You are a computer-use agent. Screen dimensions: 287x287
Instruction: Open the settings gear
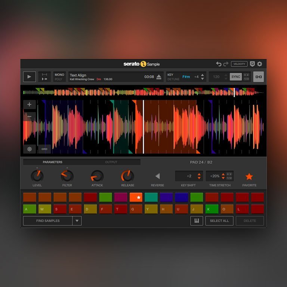point(260,64)
